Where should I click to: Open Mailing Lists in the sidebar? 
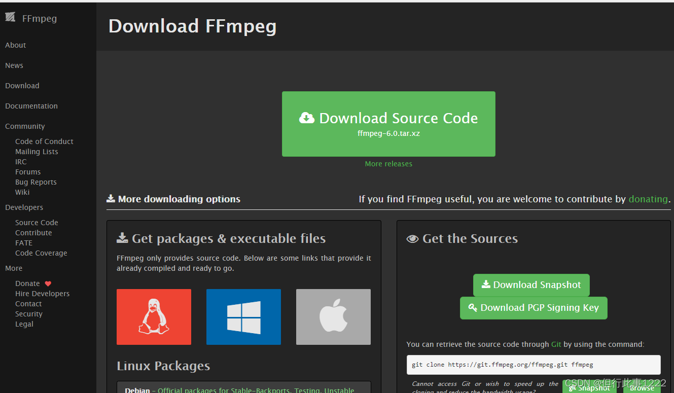(37, 152)
